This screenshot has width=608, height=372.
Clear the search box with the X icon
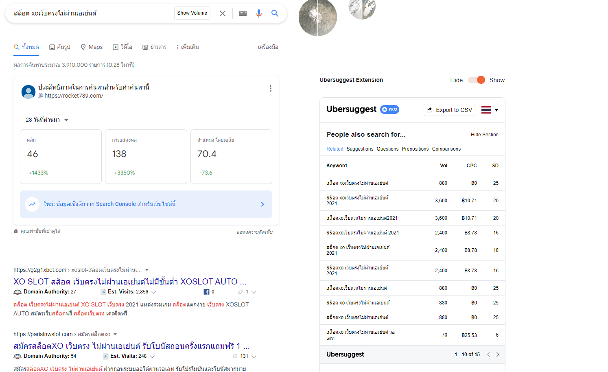click(x=223, y=13)
